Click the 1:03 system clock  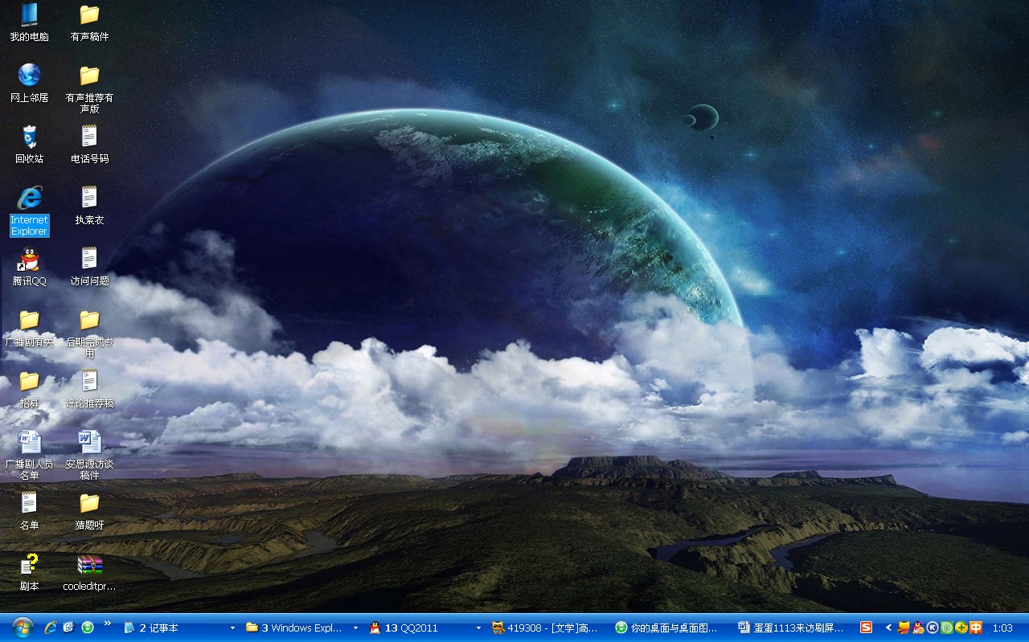click(x=1002, y=628)
